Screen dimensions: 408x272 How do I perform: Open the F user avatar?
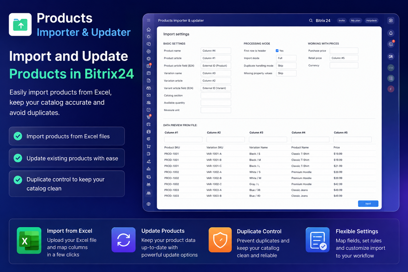coord(391,89)
